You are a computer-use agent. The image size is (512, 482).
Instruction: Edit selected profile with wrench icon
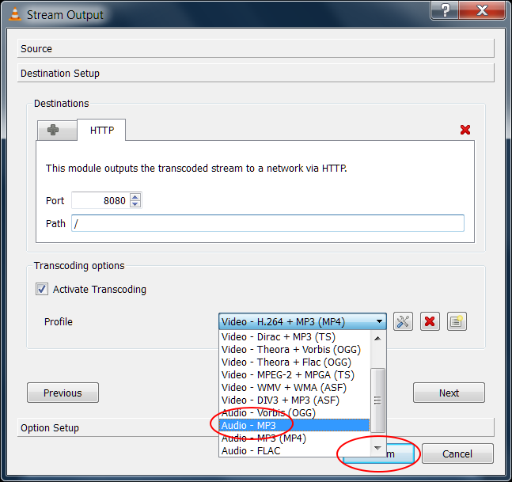403,321
